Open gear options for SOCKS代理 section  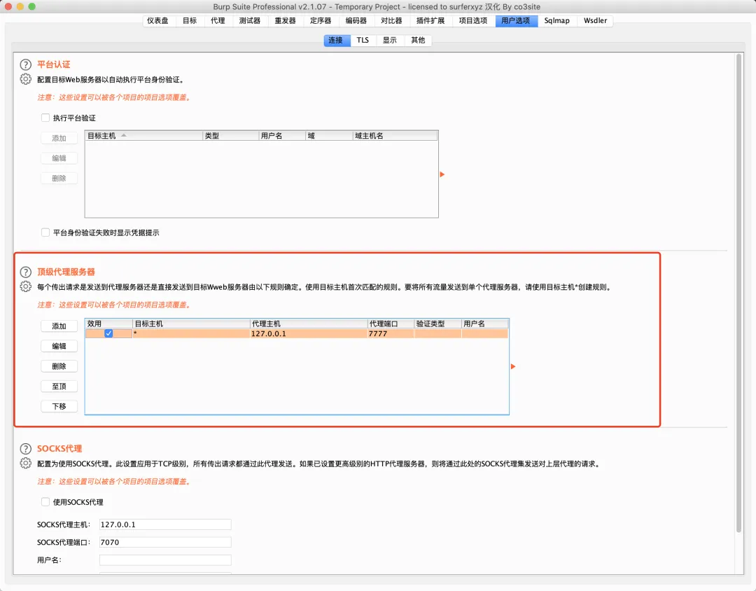click(x=26, y=463)
